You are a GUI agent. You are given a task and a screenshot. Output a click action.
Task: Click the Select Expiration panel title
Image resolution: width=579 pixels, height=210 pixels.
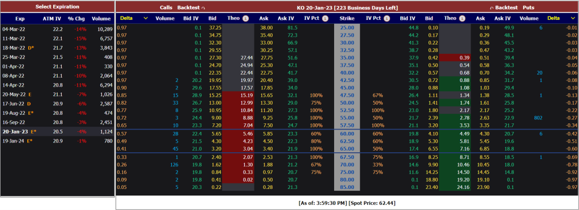[x=57, y=7]
